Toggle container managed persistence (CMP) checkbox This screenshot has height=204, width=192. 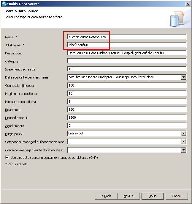click(x=7, y=157)
